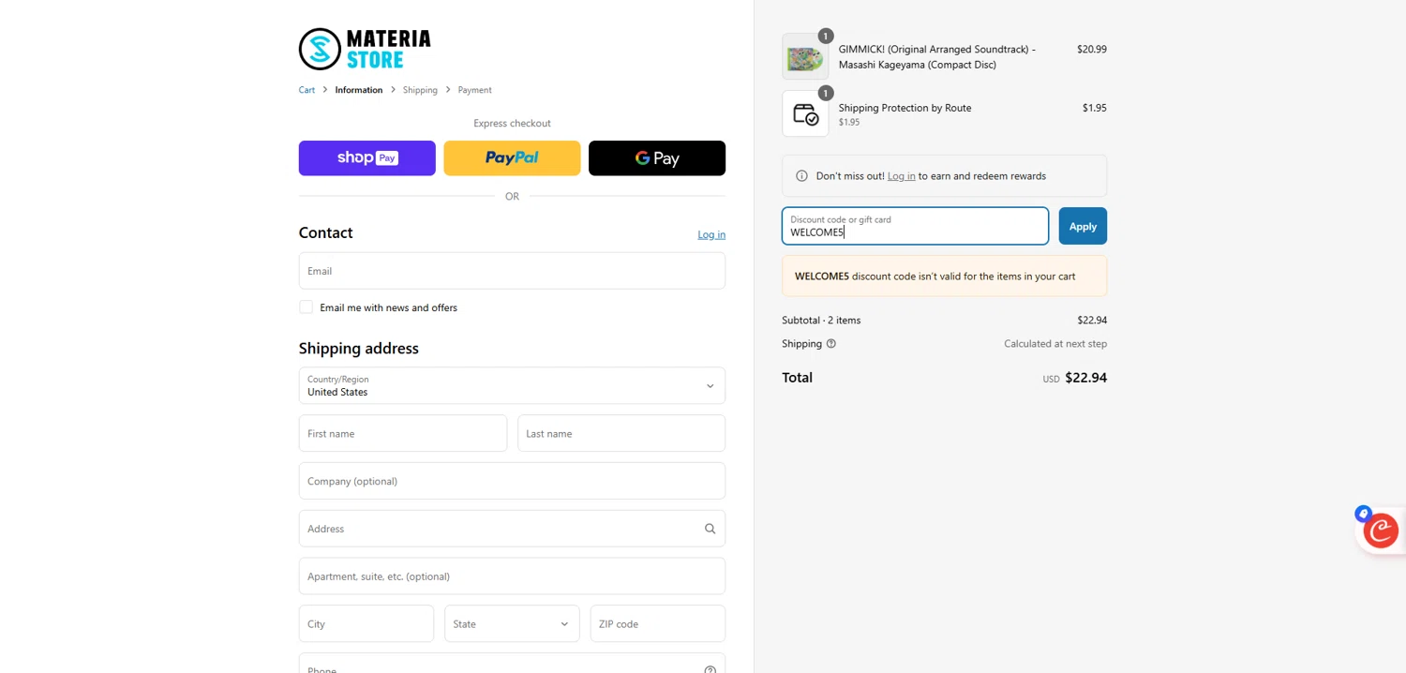
Task: Click the GIMMICK! soundtrack product name
Action: 937,56
